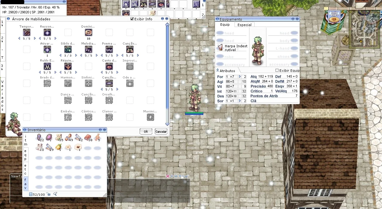Select the greyed Clamor... skill icon
Viewport: 382px width, 209px height.
109,117
